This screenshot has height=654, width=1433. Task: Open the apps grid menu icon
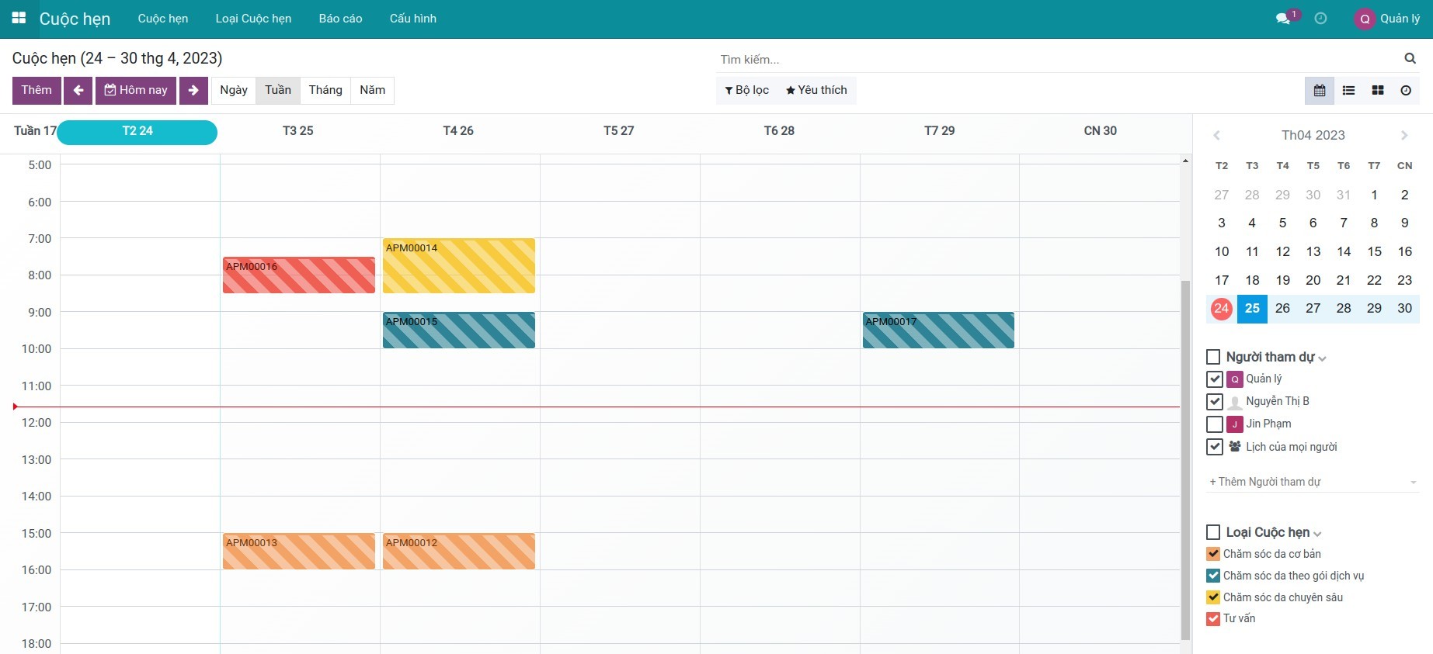(19, 18)
